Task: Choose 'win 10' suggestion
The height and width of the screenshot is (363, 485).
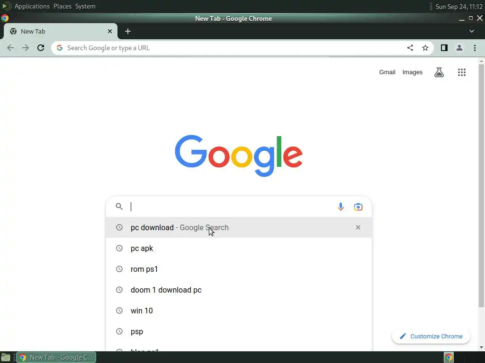Action: (239, 311)
